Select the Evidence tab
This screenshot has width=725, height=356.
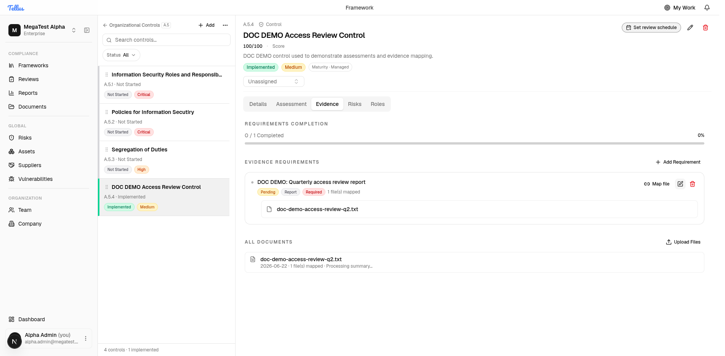(327, 104)
